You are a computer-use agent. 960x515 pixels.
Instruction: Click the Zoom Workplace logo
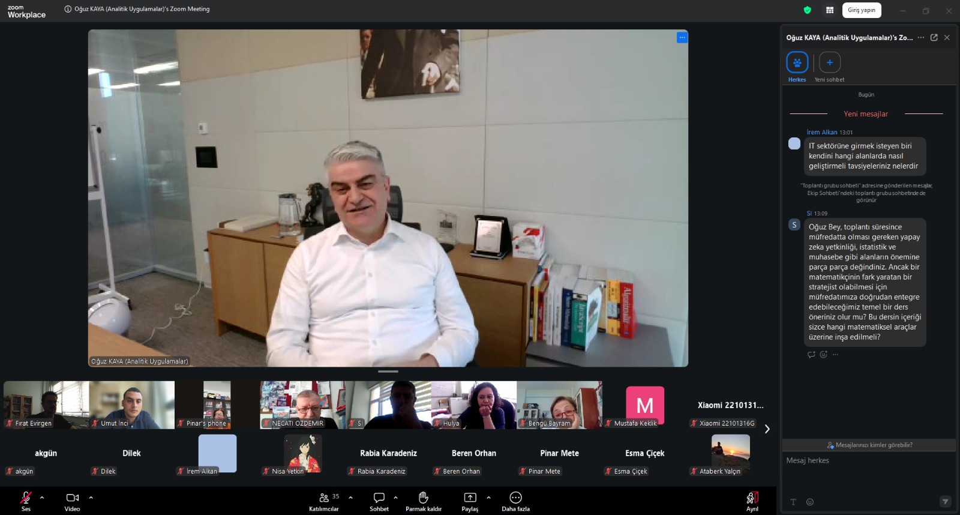[x=26, y=11]
